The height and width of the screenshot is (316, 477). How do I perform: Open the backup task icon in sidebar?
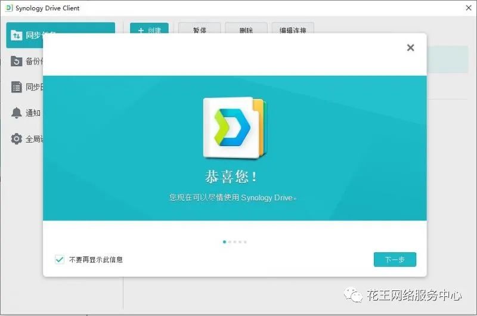click(17, 61)
